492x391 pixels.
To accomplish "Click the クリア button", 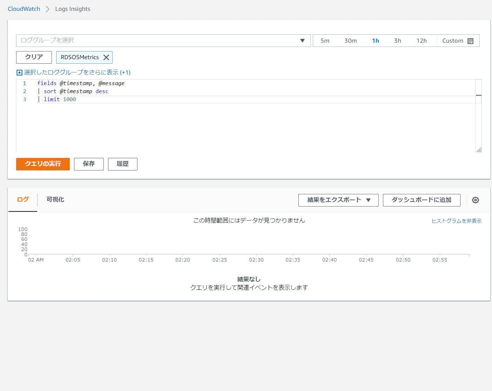I will point(34,57).
